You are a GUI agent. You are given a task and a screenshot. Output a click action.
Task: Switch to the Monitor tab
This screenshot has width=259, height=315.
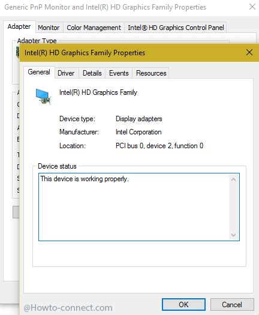[49, 28]
